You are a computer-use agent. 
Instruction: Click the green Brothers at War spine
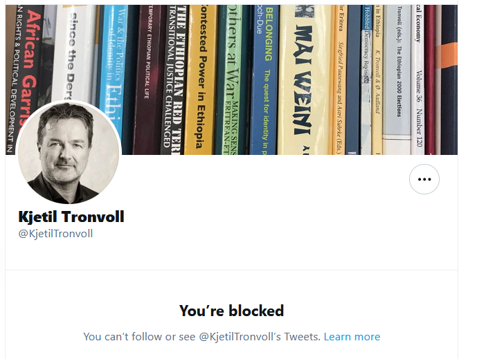(x=231, y=80)
